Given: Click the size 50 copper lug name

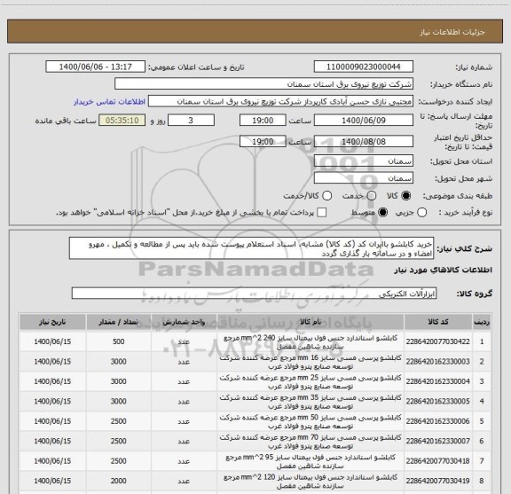Looking at the screenshot, I should tap(311, 421).
